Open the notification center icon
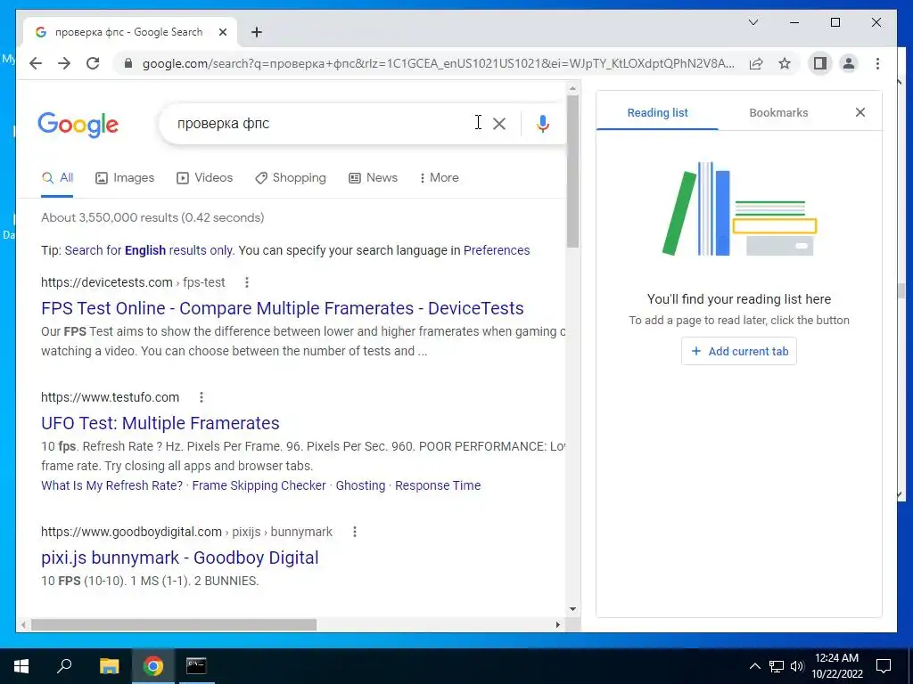This screenshot has height=684, width=913. [x=884, y=666]
